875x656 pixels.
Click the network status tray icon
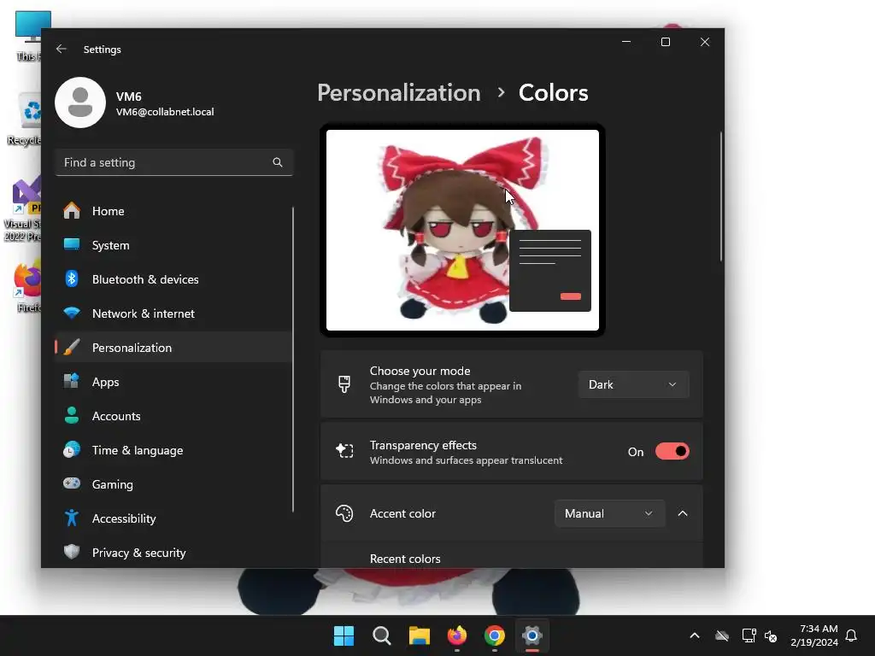(749, 635)
